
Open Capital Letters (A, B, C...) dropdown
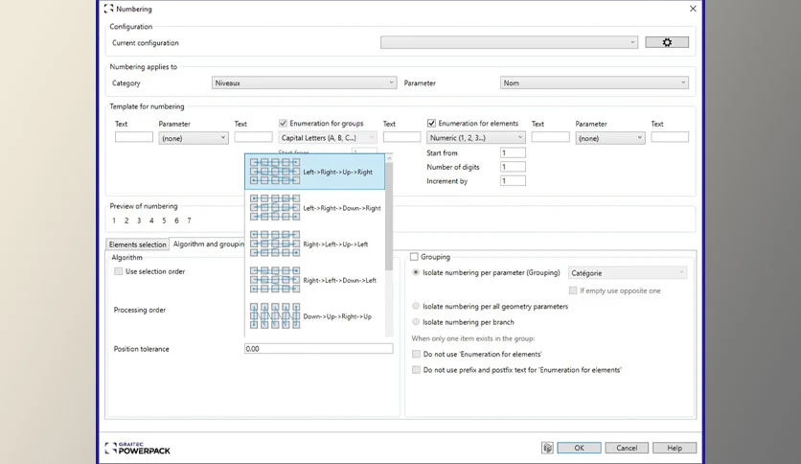[328, 137]
